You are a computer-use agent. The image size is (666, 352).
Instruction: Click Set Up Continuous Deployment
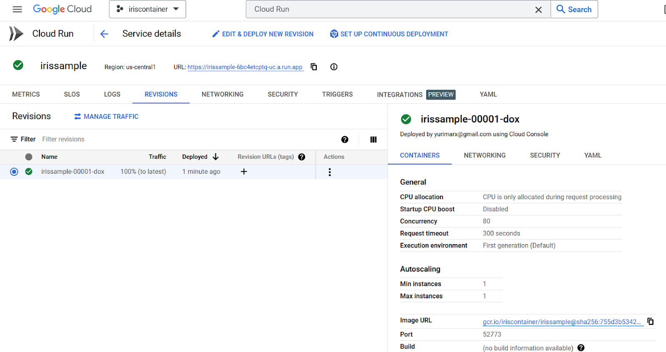coord(389,34)
